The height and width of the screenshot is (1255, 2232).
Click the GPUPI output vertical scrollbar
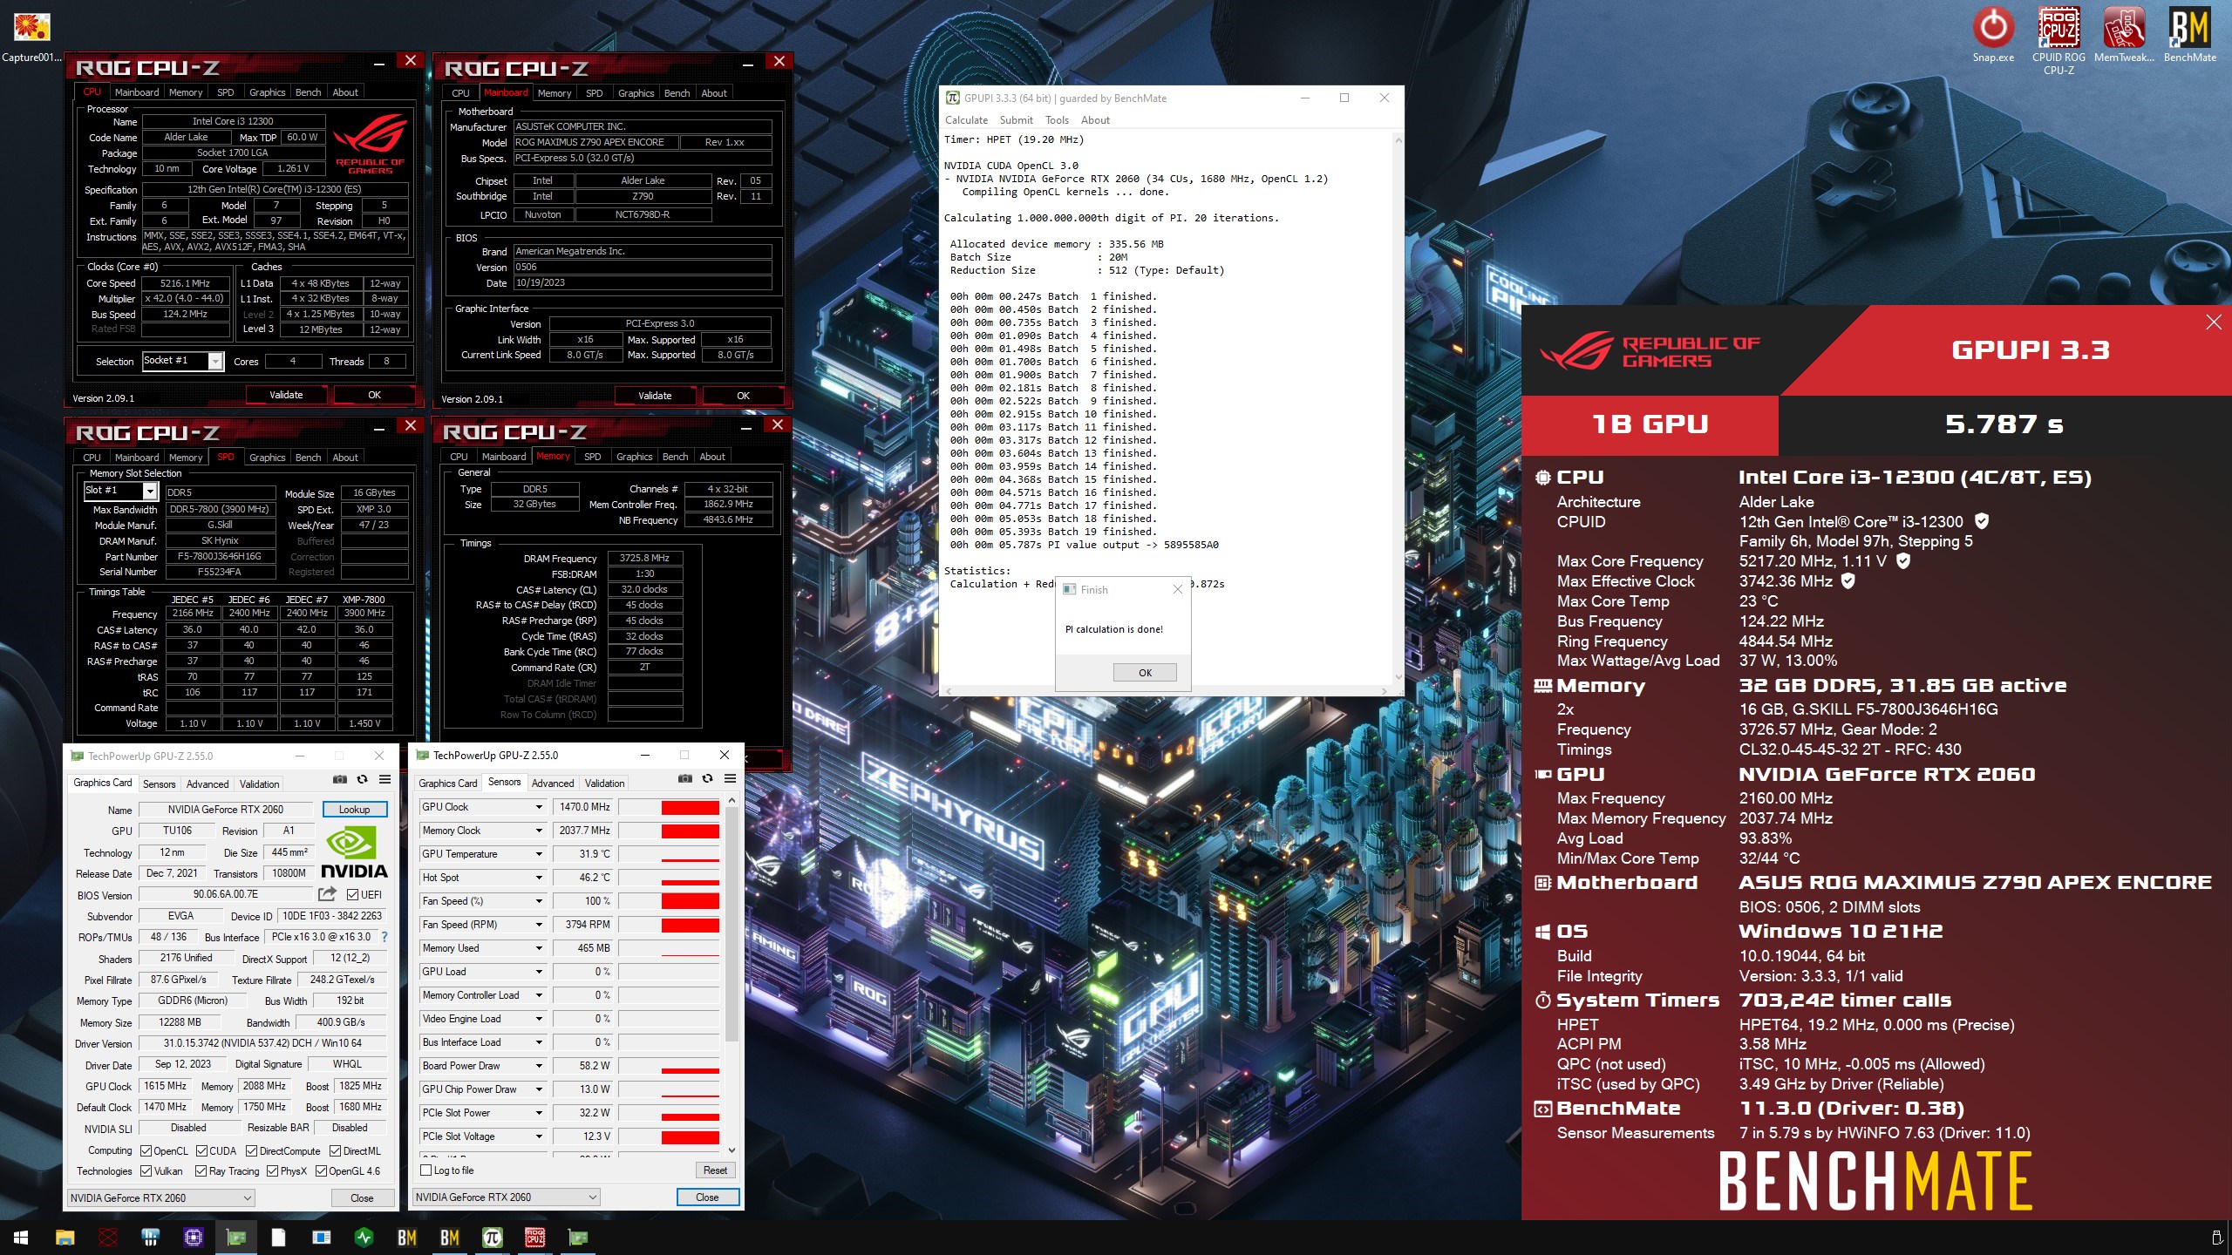click(x=1398, y=408)
